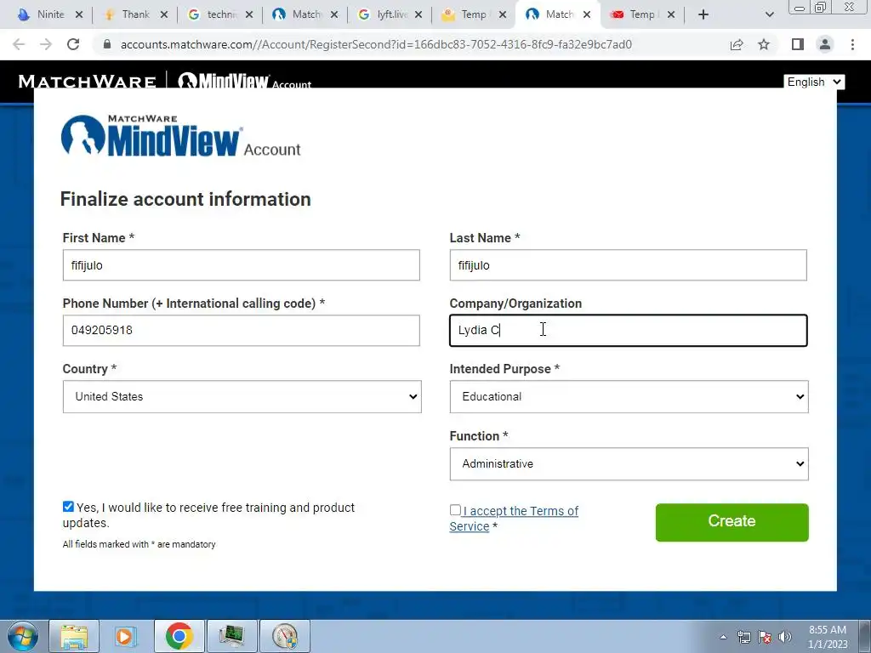Click the Chrome taskbar icon
Viewport: 871px width, 653px height.
tap(179, 636)
